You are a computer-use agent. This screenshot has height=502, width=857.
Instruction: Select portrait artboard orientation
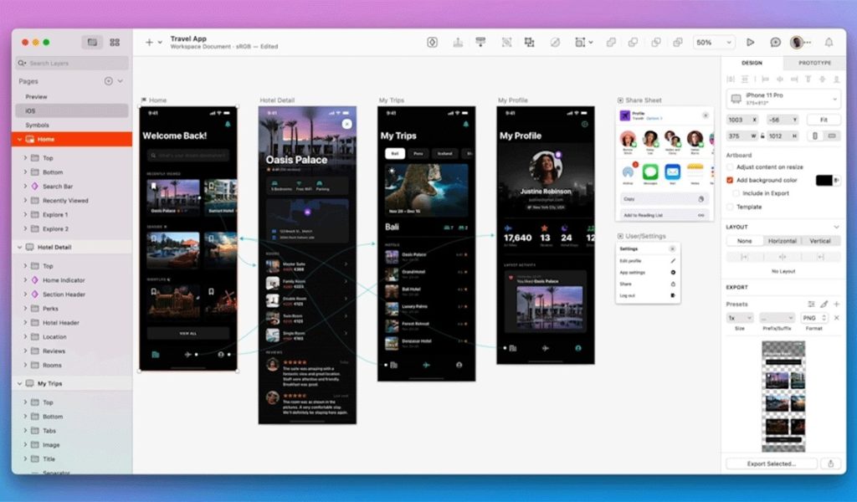(x=815, y=136)
